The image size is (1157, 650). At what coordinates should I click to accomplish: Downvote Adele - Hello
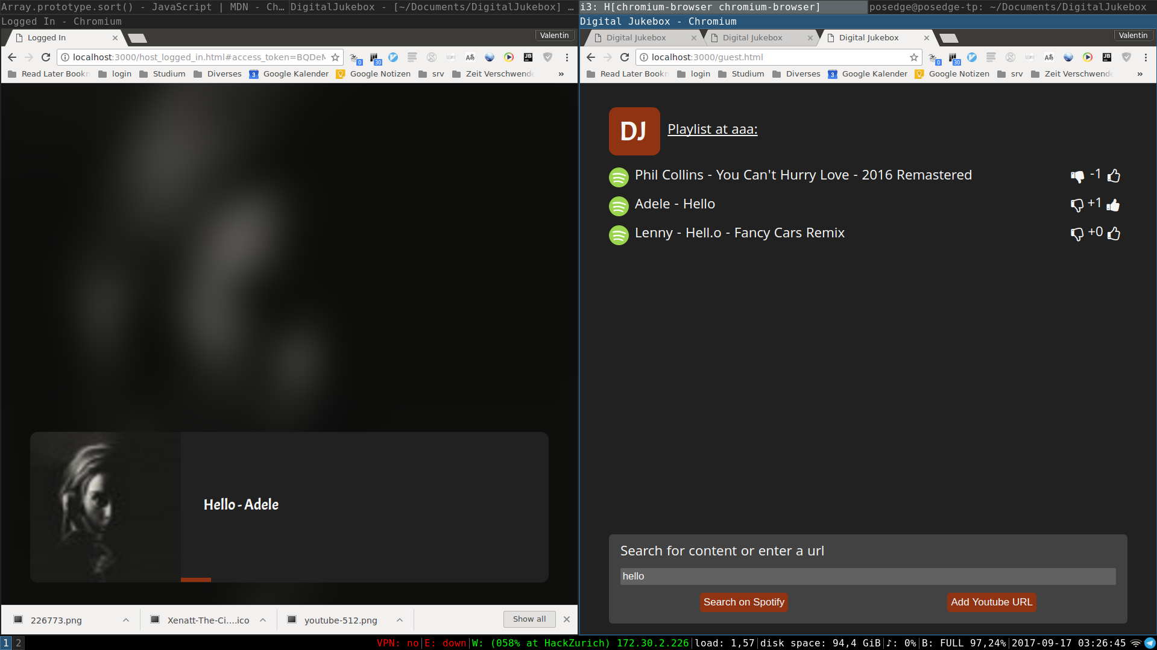point(1077,205)
